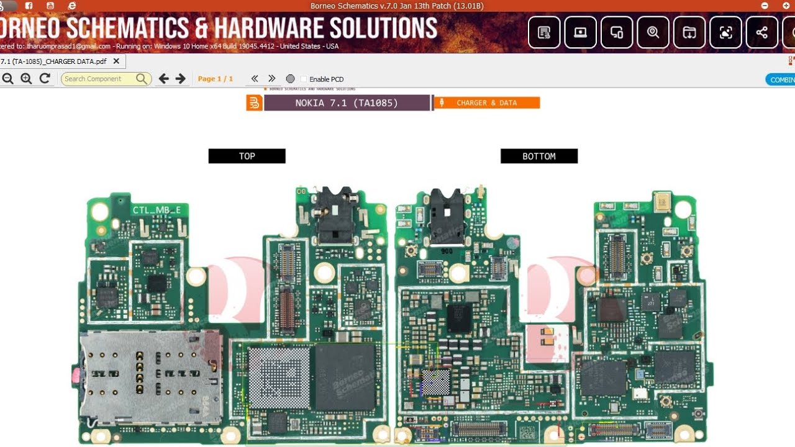The image size is (795, 447).
Task: Click the TOP board label
Action: click(x=247, y=156)
